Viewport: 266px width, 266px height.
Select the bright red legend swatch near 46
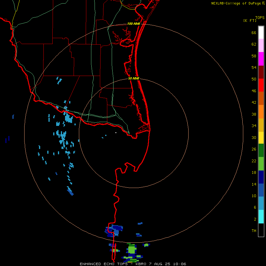click(261, 85)
